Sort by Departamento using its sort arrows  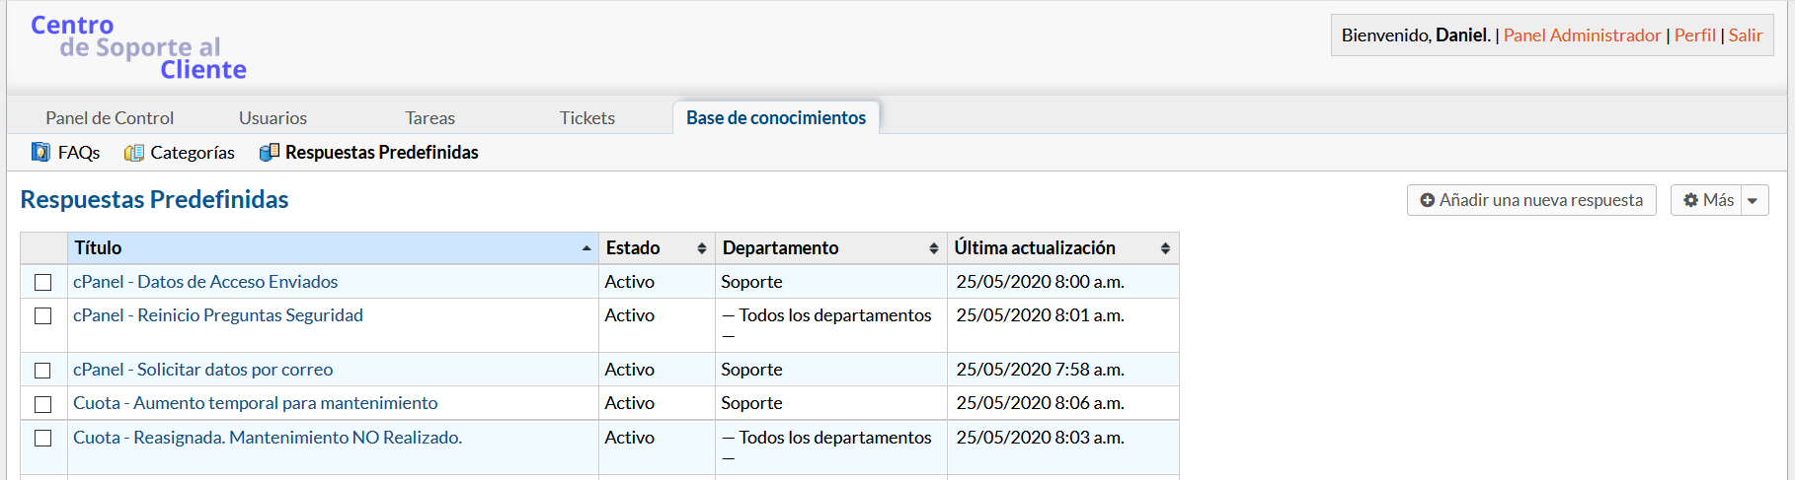pos(933,248)
